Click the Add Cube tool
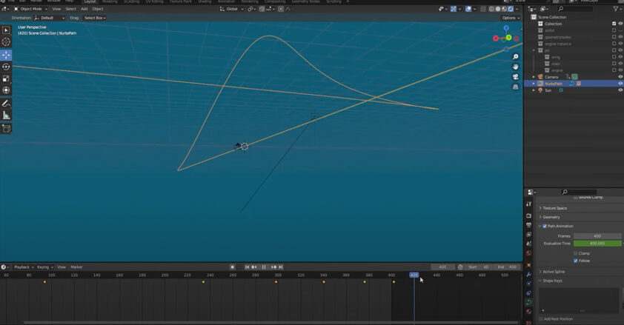Viewport: 624px width, 325px height. 6,129
